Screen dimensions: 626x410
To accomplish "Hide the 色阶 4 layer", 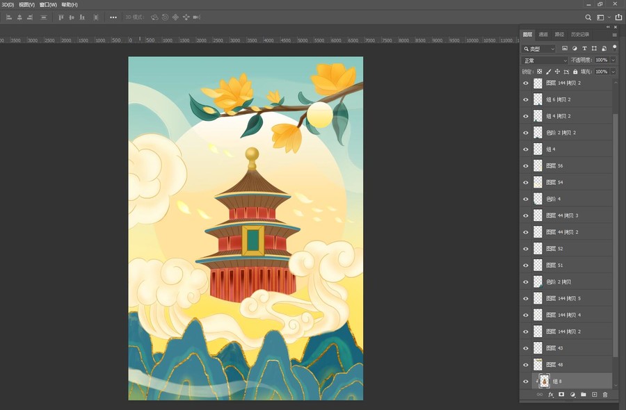I will pyautogui.click(x=525, y=199).
